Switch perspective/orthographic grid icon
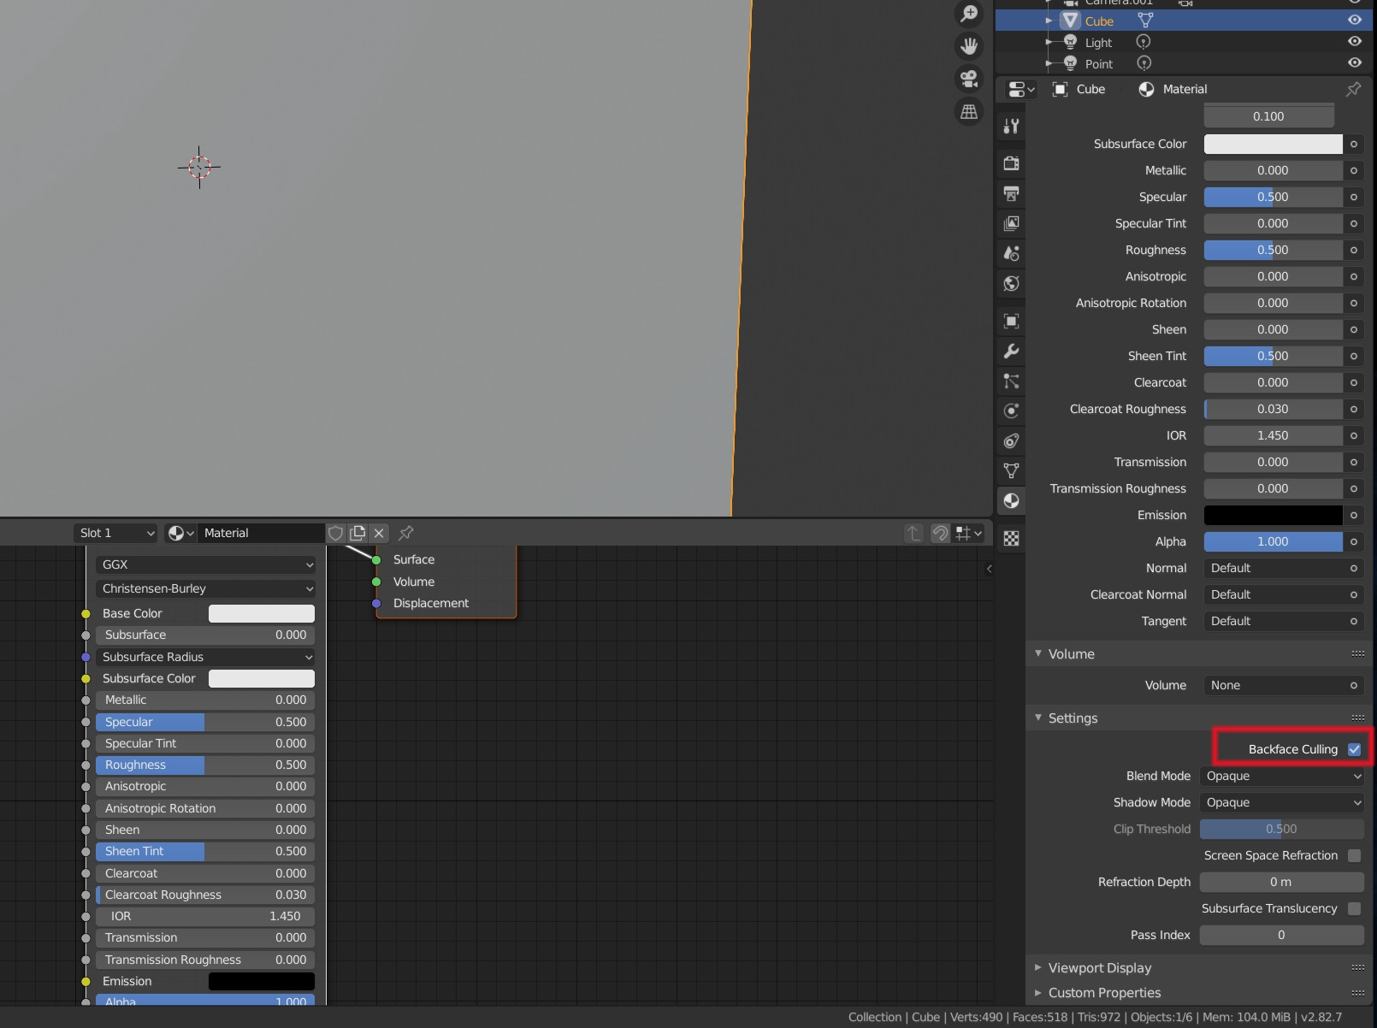This screenshot has width=1377, height=1028. pos(969,111)
